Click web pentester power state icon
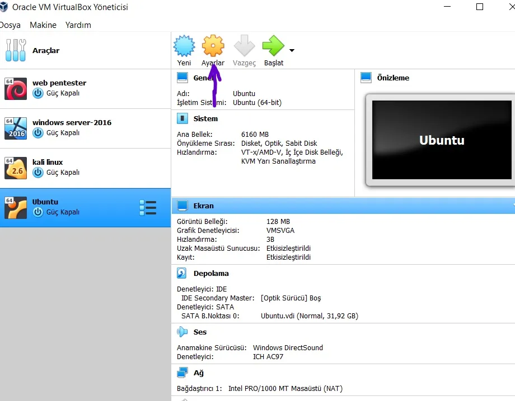Screen dimensions: 515x401 tap(38, 93)
